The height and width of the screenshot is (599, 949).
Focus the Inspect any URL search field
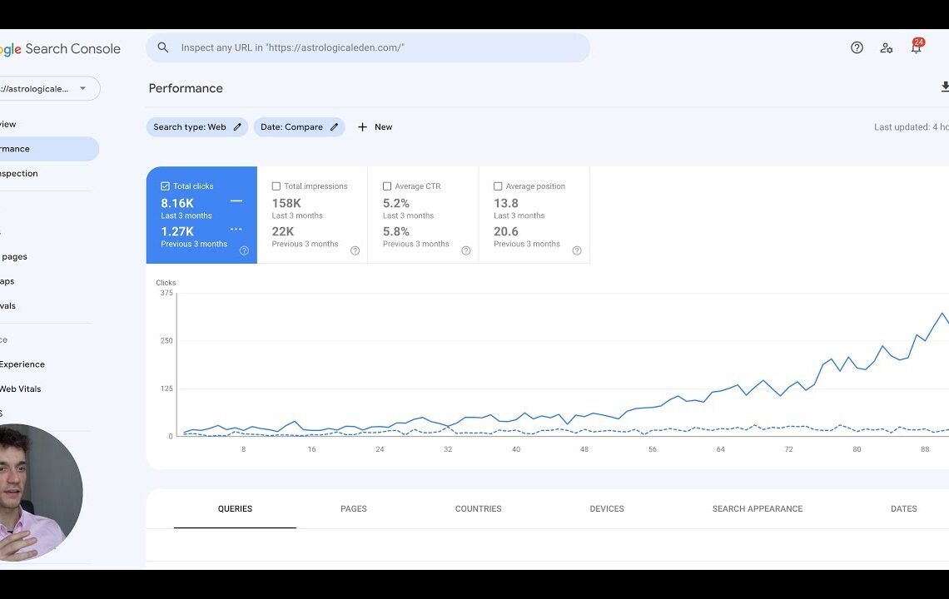[367, 47]
